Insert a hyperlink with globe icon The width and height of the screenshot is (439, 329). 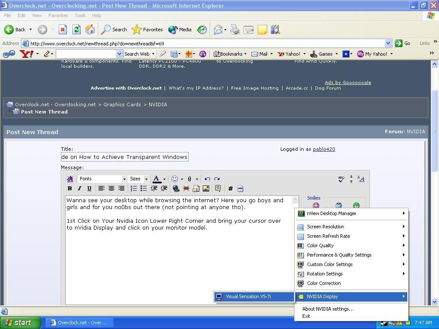click(x=176, y=188)
